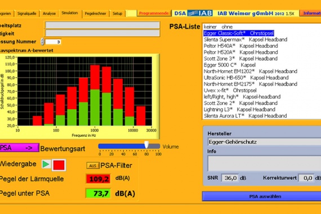Viewport: 321px width, 214px height.
Task: Open the Analyse tab
Action: [49, 14]
